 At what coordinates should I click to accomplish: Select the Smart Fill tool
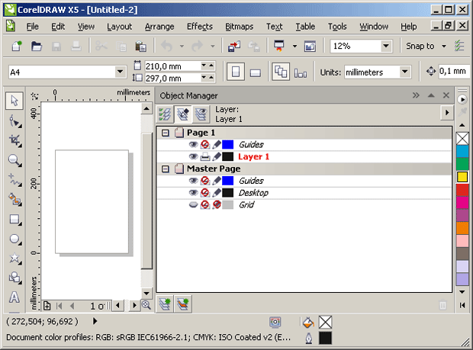click(14, 200)
